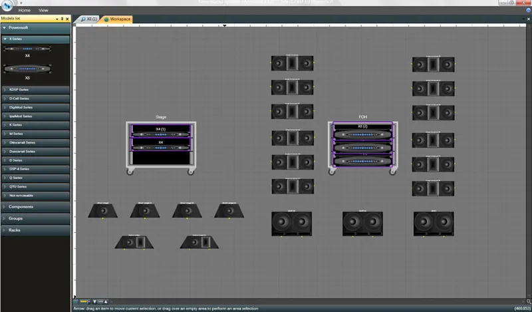Image resolution: width=532 pixels, height=312 pixels.
Task: Expand the Ottocanali Series section
Action: [x=35, y=142]
